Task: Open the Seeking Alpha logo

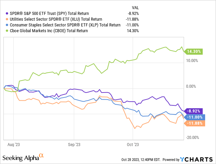Action: click(x=20, y=158)
